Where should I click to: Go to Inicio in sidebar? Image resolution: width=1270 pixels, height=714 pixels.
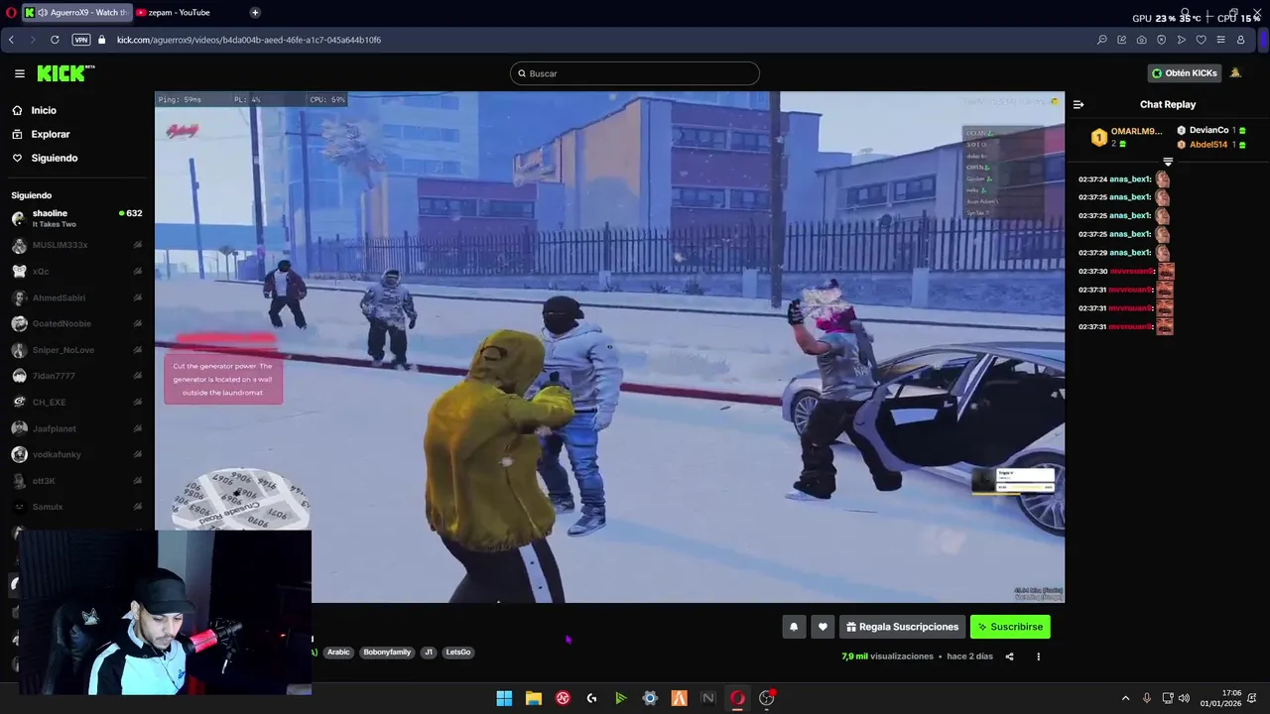[44, 110]
